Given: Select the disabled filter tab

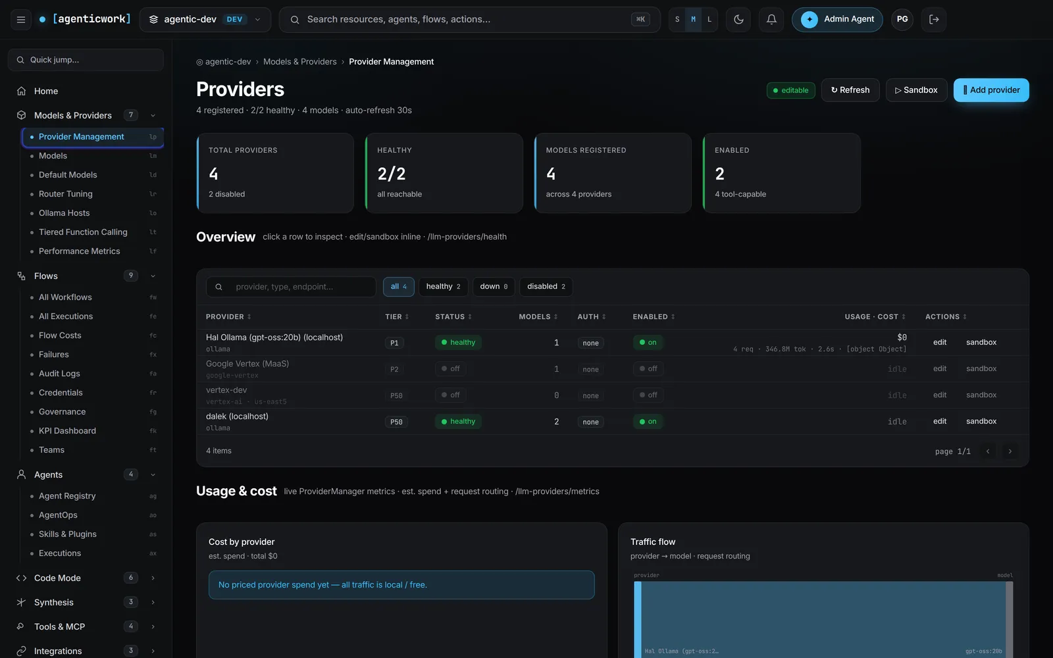Looking at the screenshot, I should 546,287.
